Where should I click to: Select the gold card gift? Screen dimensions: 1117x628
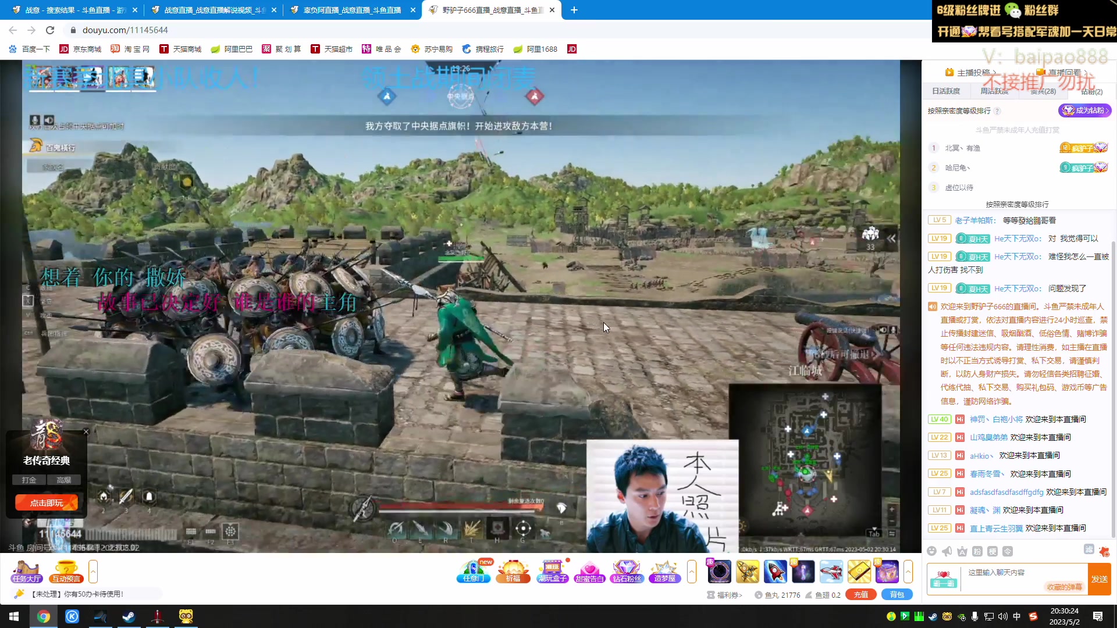(x=859, y=572)
